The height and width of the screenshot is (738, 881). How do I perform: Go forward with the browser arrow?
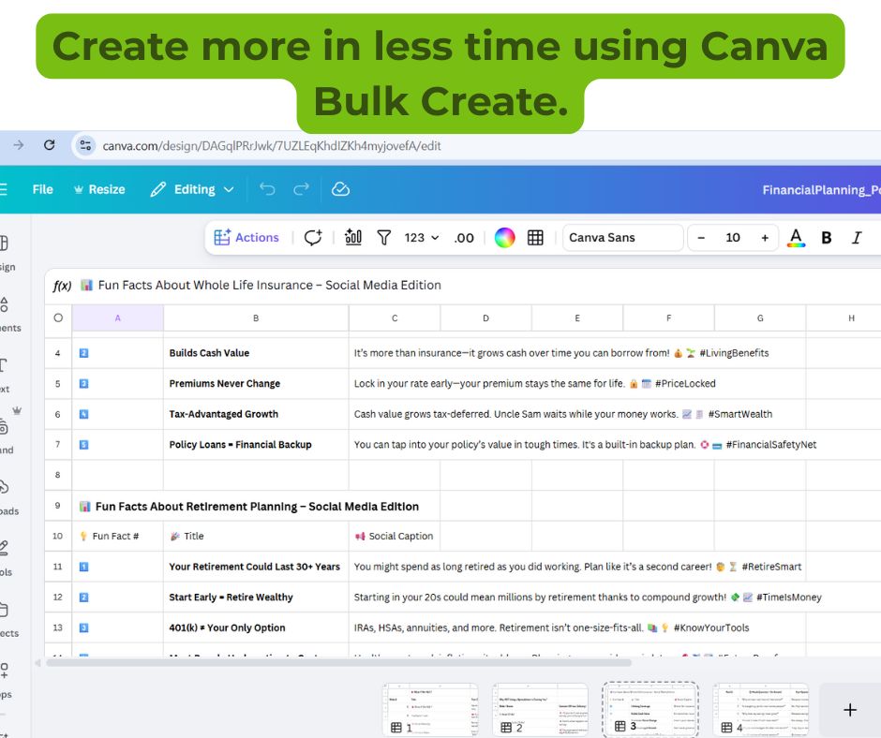[19, 145]
